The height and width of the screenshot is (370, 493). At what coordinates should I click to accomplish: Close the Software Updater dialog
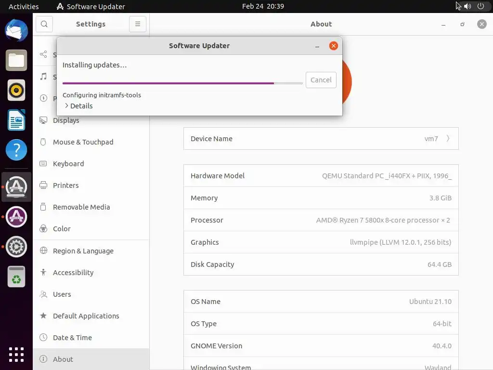[x=334, y=46]
